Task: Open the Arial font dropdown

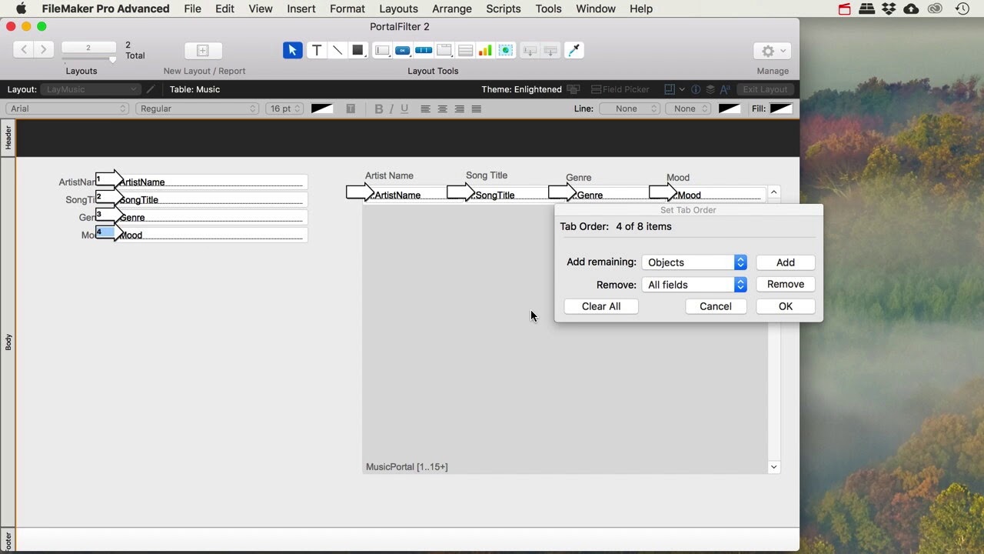Action: click(x=68, y=108)
